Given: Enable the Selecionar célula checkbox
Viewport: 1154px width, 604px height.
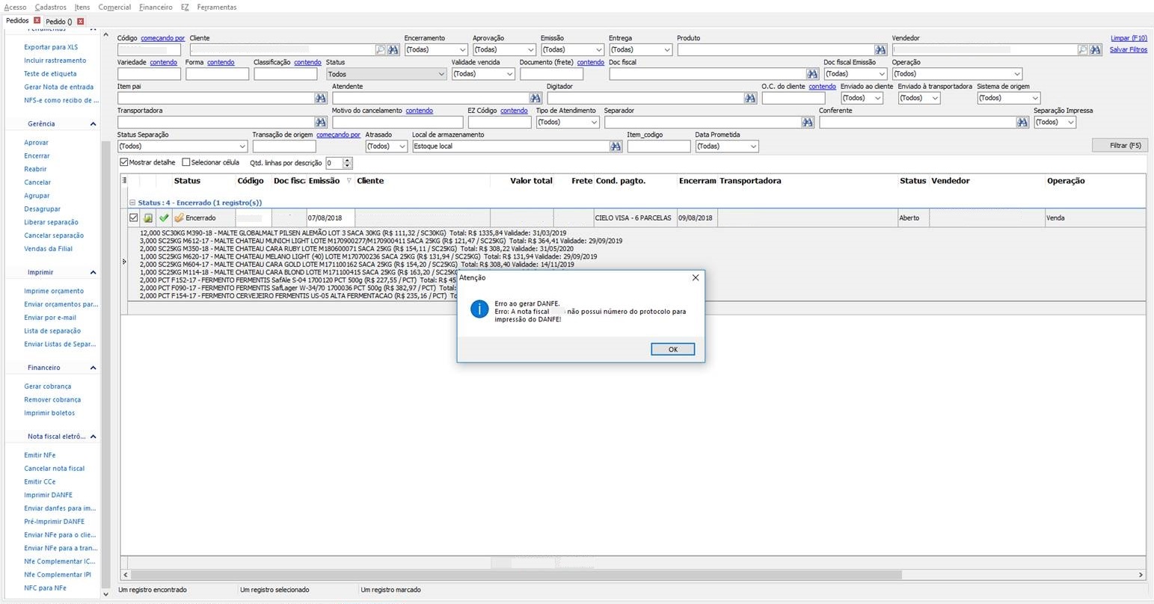Looking at the screenshot, I should [186, 162].
